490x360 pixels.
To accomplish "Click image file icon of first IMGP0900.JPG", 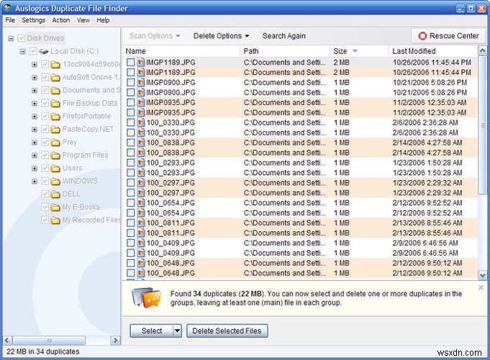I will 141,82.
